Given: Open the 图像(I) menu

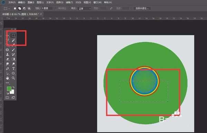Looking at the screenshot, I should click(x=31, y=2).
